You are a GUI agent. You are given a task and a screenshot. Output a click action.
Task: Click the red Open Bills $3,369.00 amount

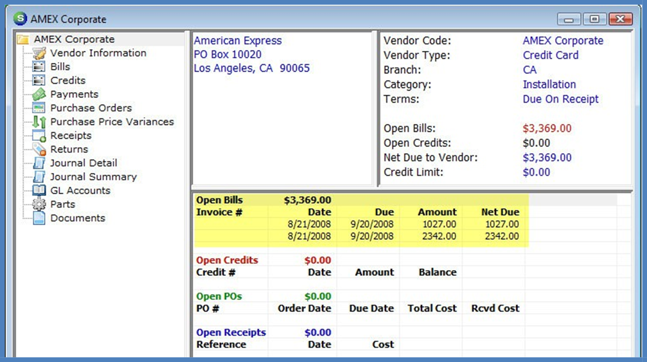tap(547, 129)
